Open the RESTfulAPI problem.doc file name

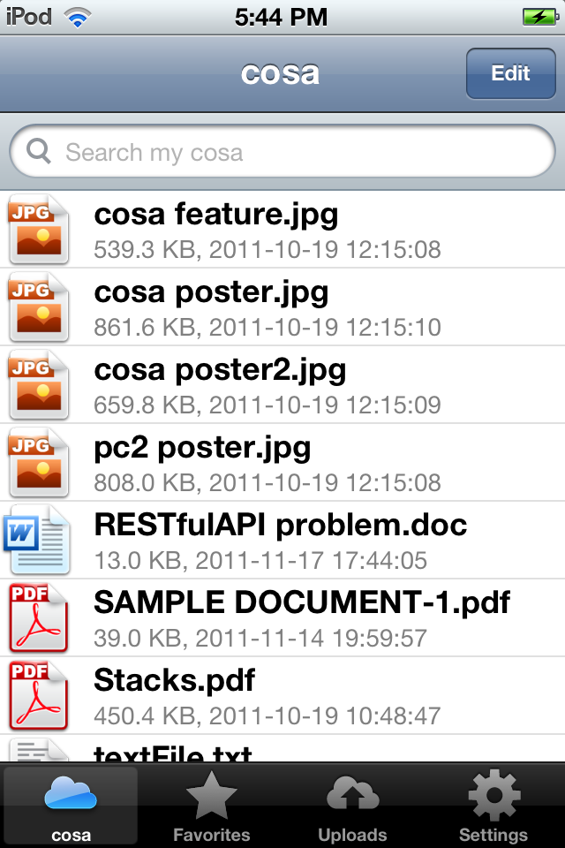pyautogui.click(x=280, y=525)
